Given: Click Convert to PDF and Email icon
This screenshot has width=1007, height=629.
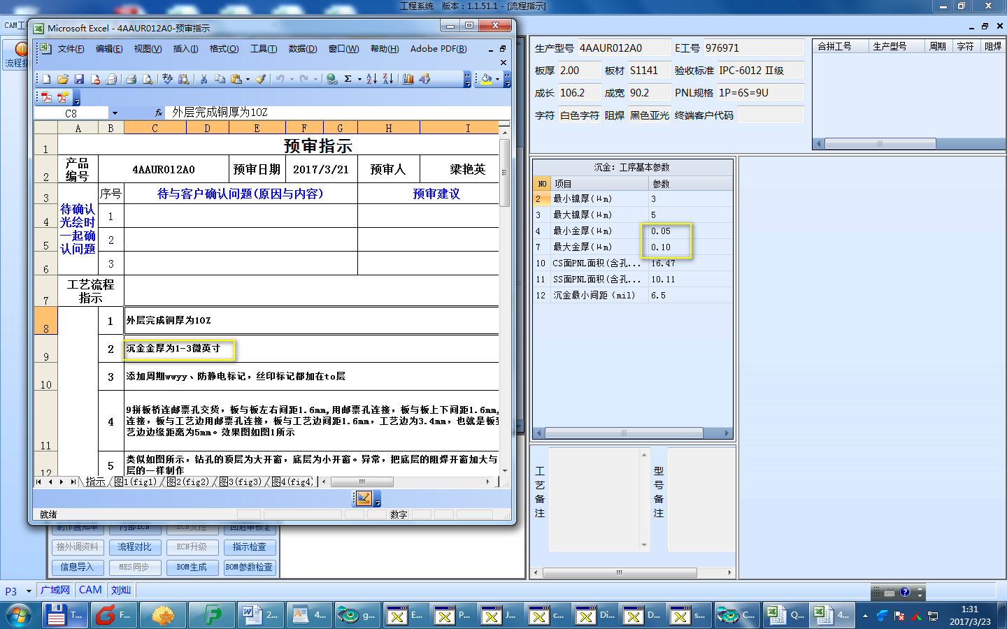Looking at the screenshot, I should point(63,97).
